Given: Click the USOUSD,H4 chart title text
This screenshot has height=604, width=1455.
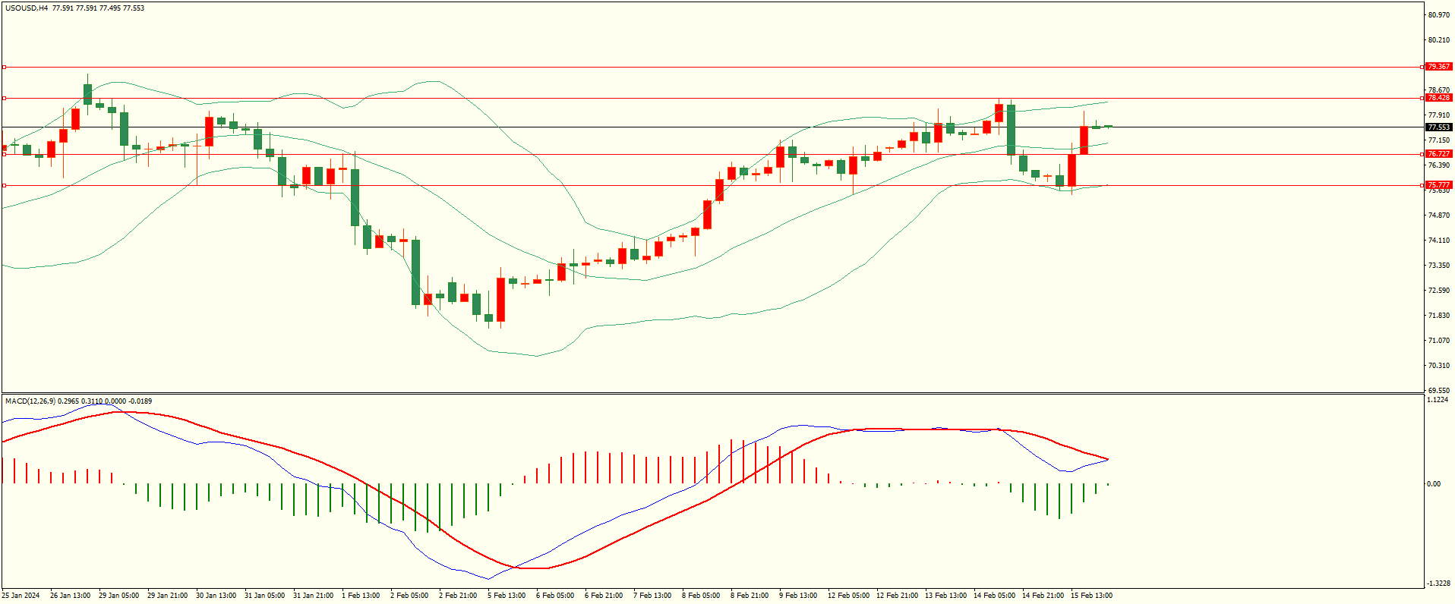Looking at the screenshot, I should tap(27, 8).
